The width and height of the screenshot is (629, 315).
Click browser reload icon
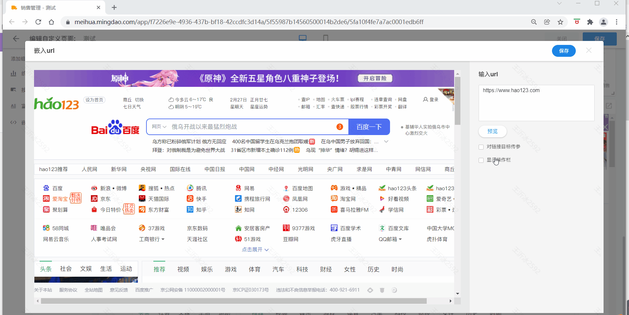point(38,22)
